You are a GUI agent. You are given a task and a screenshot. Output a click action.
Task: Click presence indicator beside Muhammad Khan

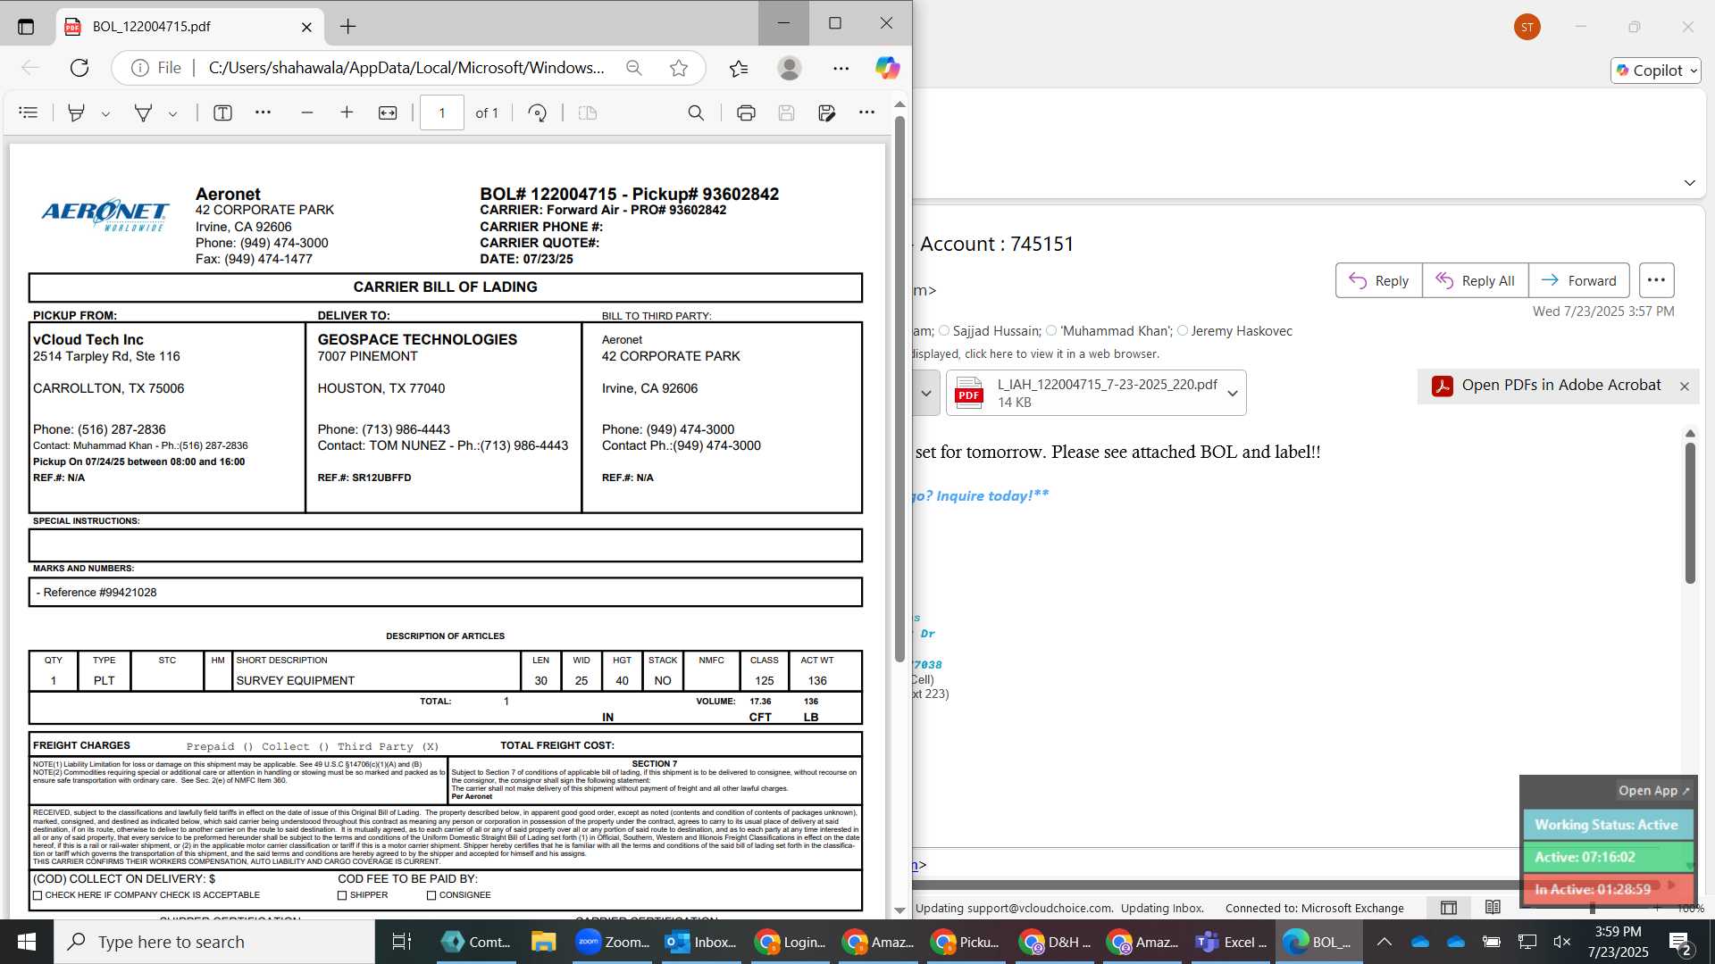click(x=1051, y=331)
